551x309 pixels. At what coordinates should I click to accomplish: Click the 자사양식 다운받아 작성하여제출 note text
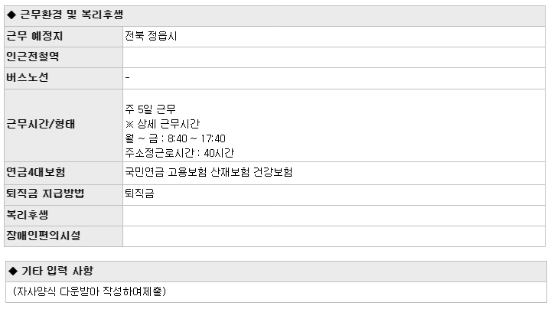[90, 291]
